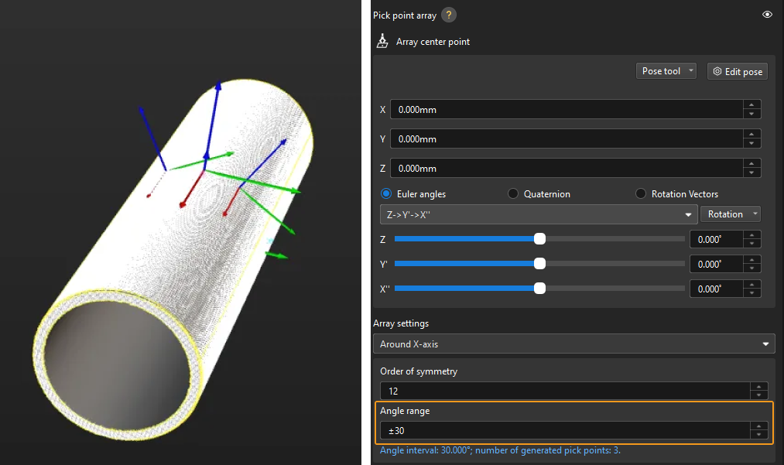Increase X'' angle with stepper up arrow
The height and width of the screenshot is (465, 784).
pyautogui.click(x=751, y=284)
